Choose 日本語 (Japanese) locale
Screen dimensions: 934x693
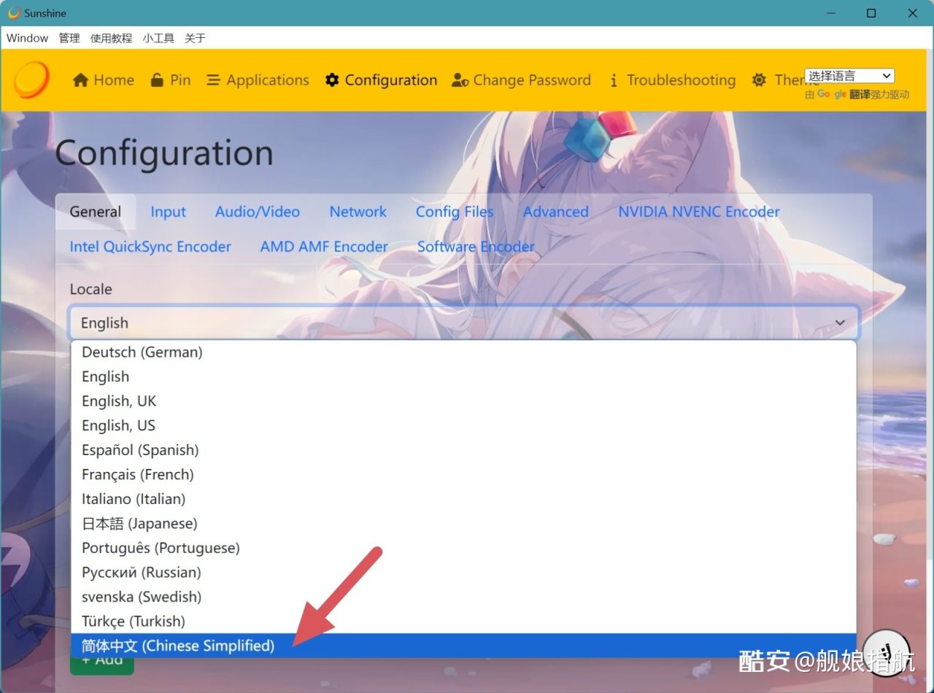[463, 524]
